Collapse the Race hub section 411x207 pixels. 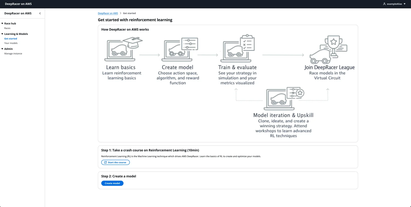tap(2, 23)
